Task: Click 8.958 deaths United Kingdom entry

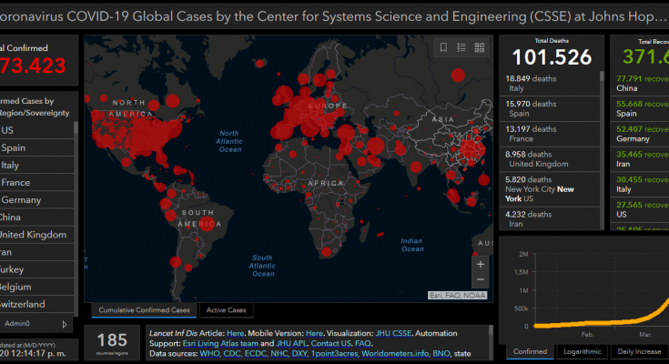Action: (550, 158)
